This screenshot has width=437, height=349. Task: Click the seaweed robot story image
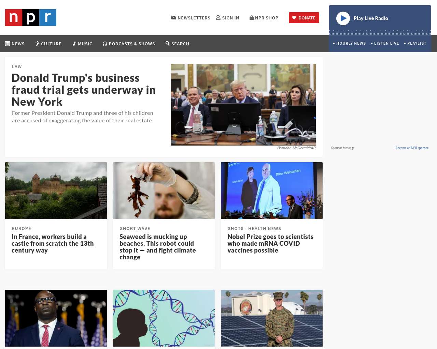164,191
